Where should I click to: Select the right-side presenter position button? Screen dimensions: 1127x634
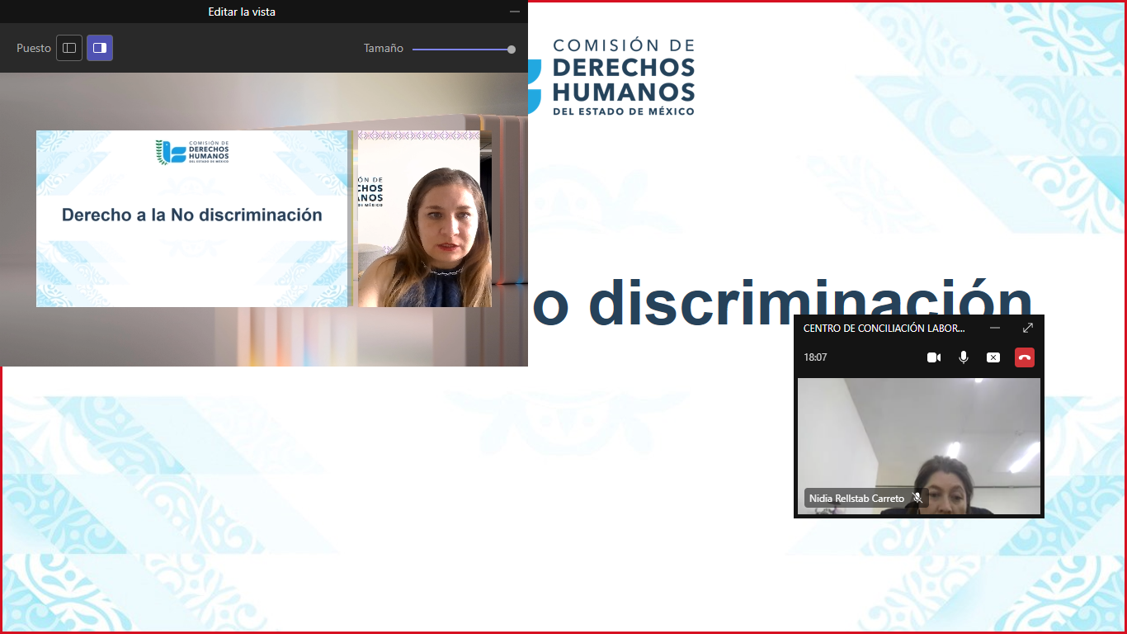(100, 48)
